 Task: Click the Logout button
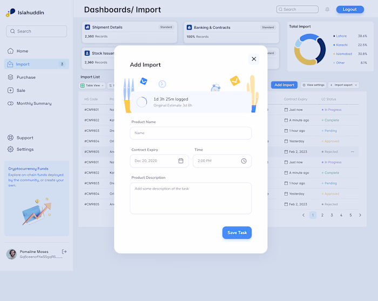click(x=350, y=9)
